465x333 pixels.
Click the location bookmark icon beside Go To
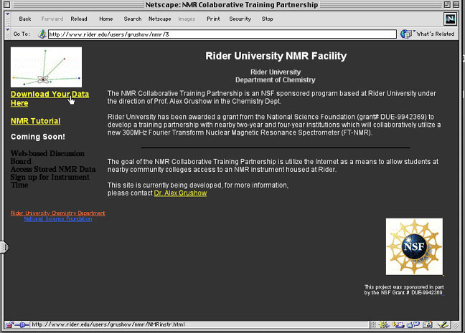pos(42,34)
